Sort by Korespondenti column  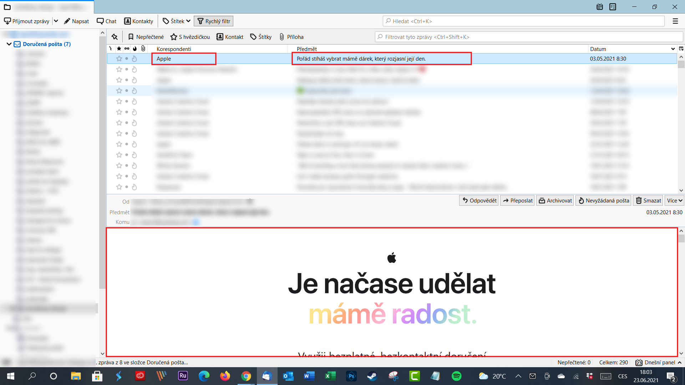218,49
